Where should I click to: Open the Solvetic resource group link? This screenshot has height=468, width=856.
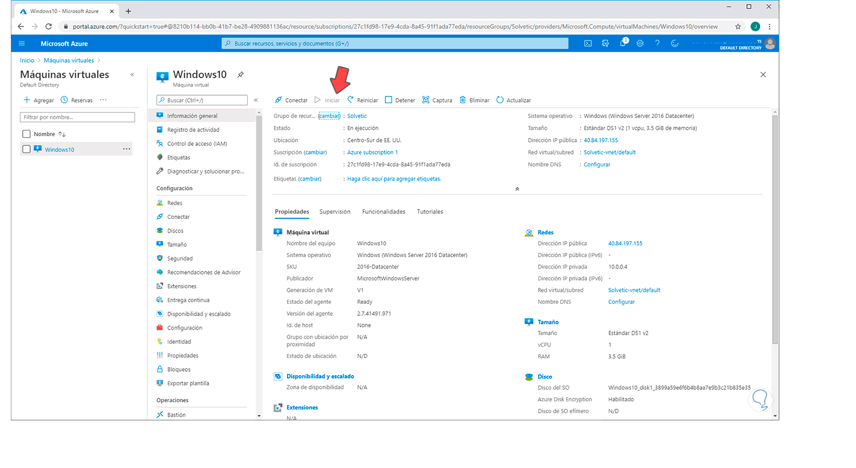[357, 116]
